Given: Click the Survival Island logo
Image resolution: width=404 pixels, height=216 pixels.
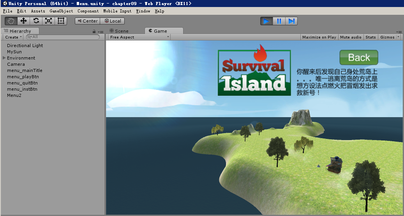Looking at the screenshot, I should click(254, 70).
